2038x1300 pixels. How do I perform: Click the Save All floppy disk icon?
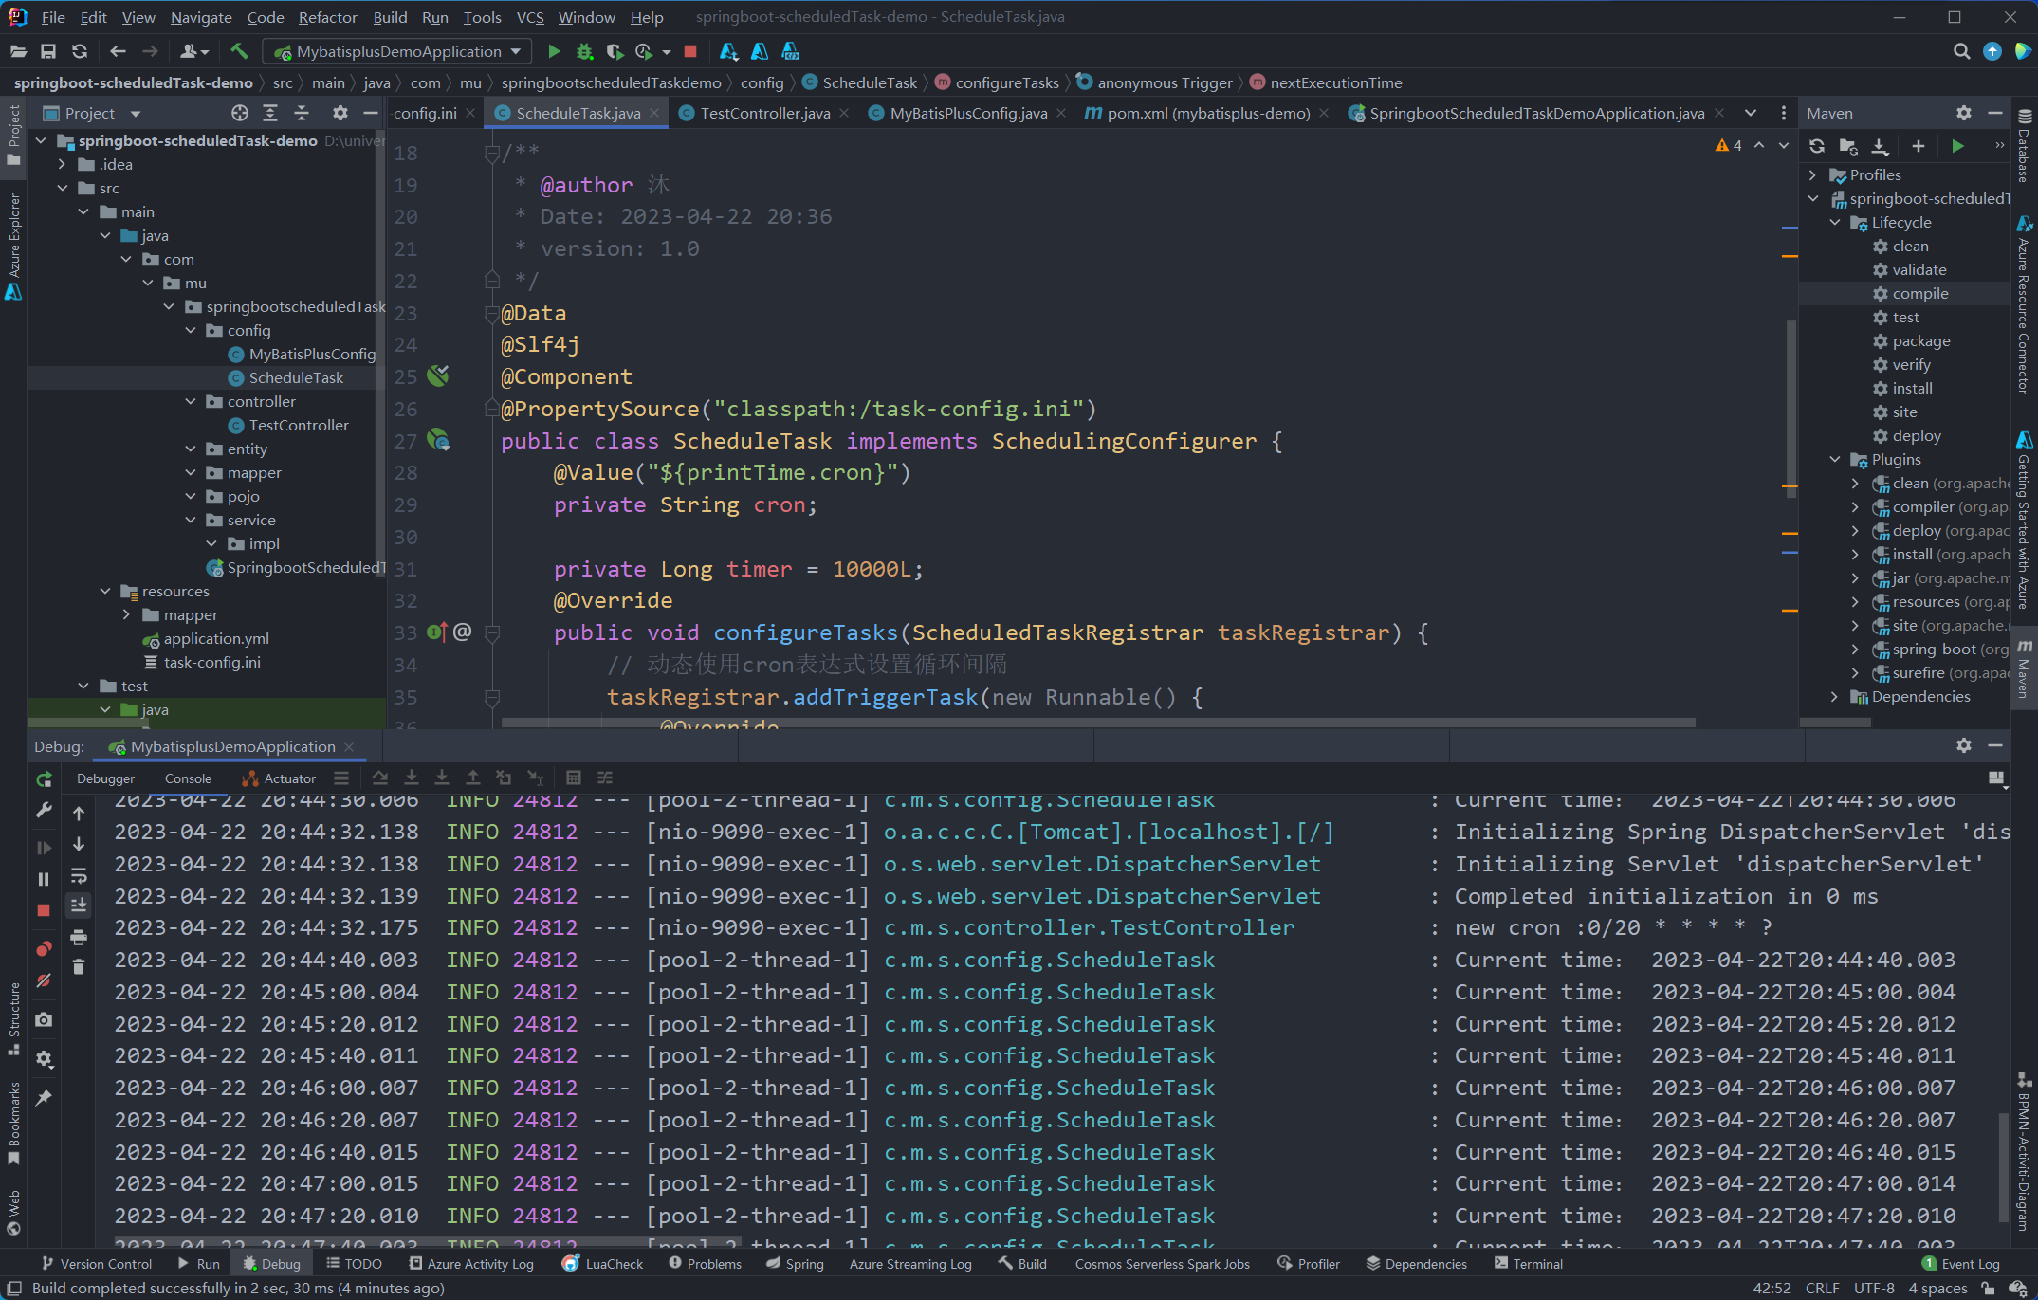coord(48,51)
